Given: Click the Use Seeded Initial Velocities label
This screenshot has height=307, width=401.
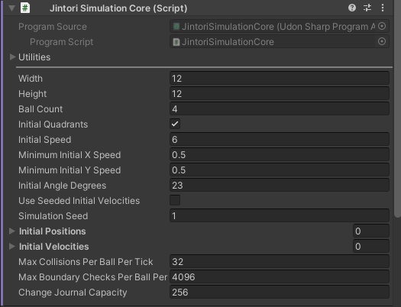Looking at the screenshot, I should [79, 201].
